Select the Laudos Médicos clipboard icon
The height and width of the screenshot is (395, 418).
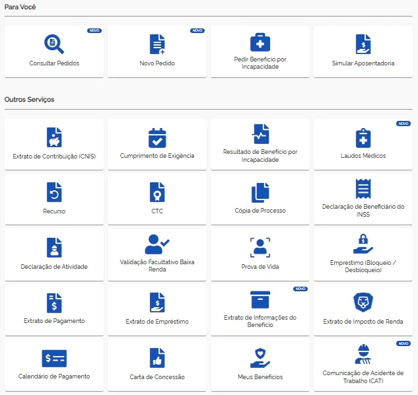point(363,137)
